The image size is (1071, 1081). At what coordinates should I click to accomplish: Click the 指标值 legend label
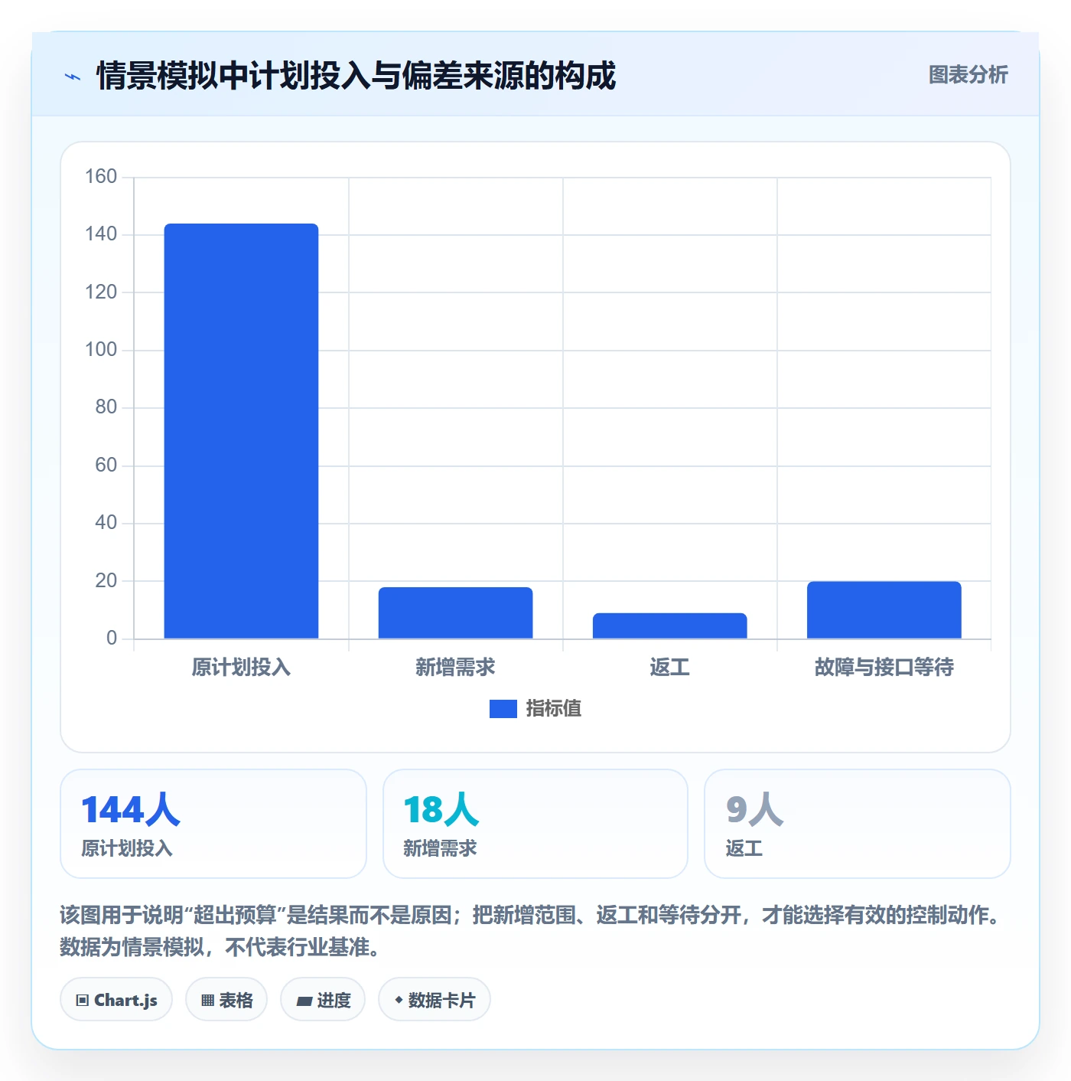[554, 709]
